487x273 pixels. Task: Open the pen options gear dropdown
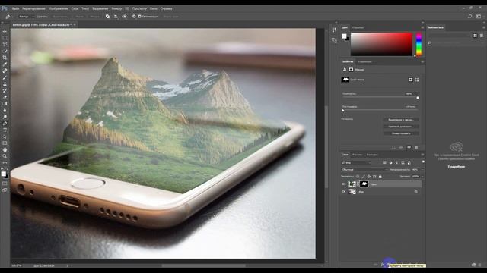point(134,17)
